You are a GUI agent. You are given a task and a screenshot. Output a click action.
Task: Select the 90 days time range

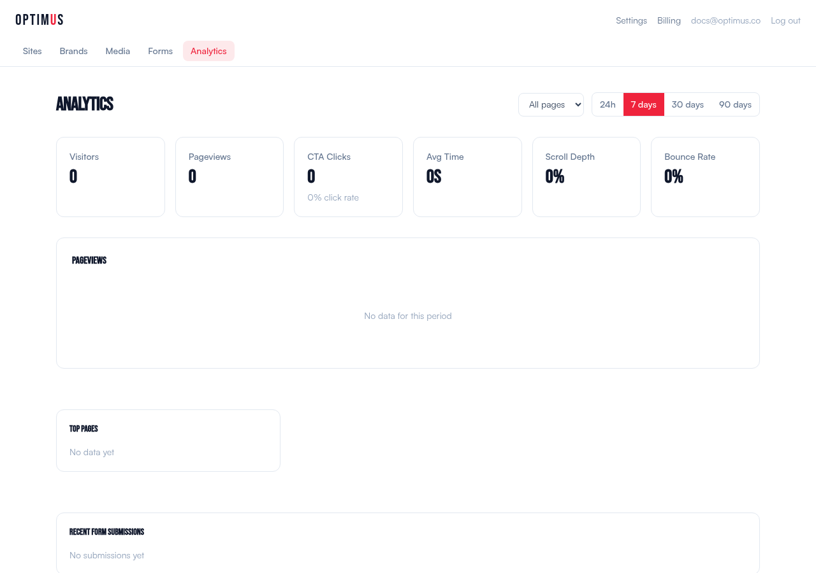[735, 104]
